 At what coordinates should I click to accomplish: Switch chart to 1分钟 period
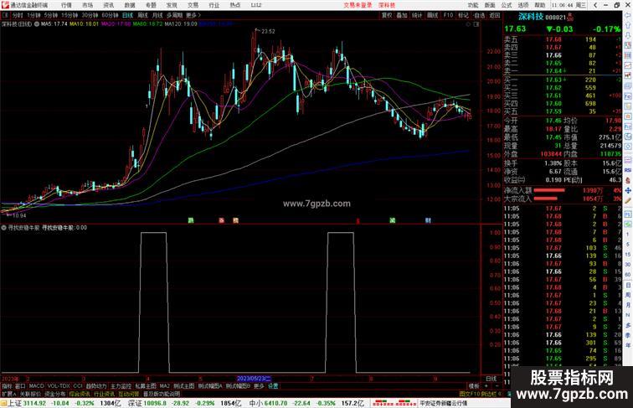tap(33, 15)
